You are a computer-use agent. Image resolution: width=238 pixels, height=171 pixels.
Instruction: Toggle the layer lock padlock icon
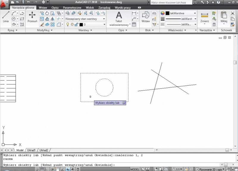[x=76, y=25]
